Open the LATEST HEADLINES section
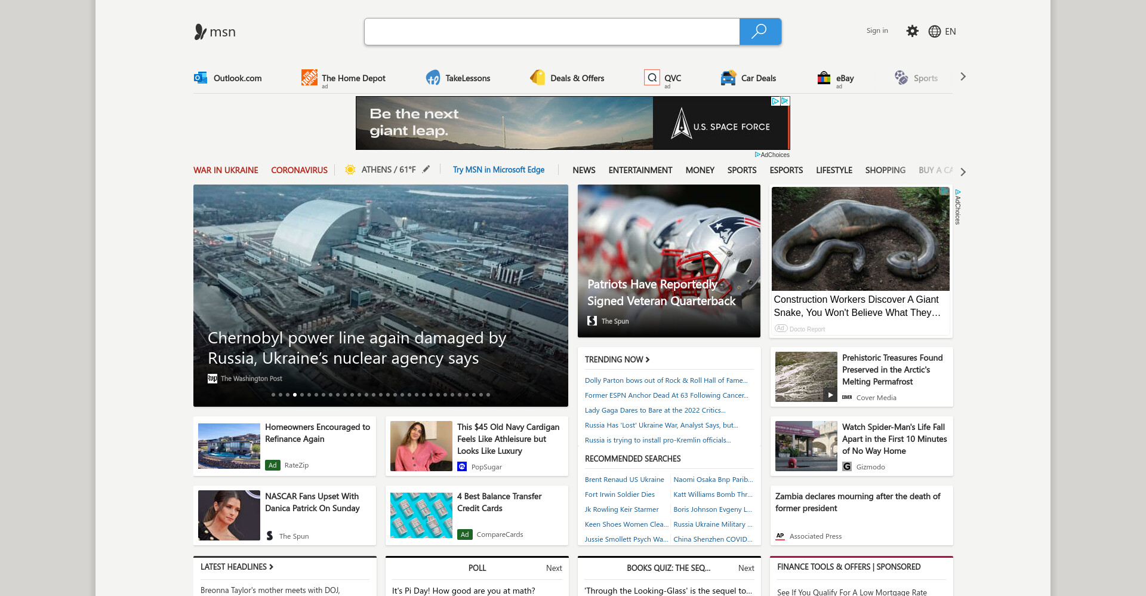 237,567
